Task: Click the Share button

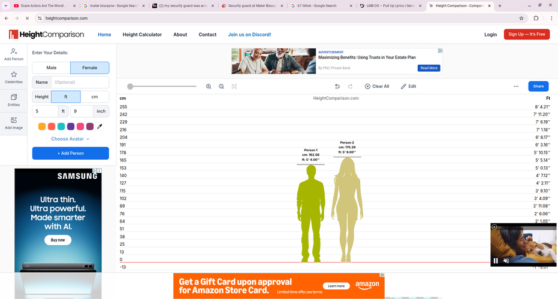Action: pos(538,86)
